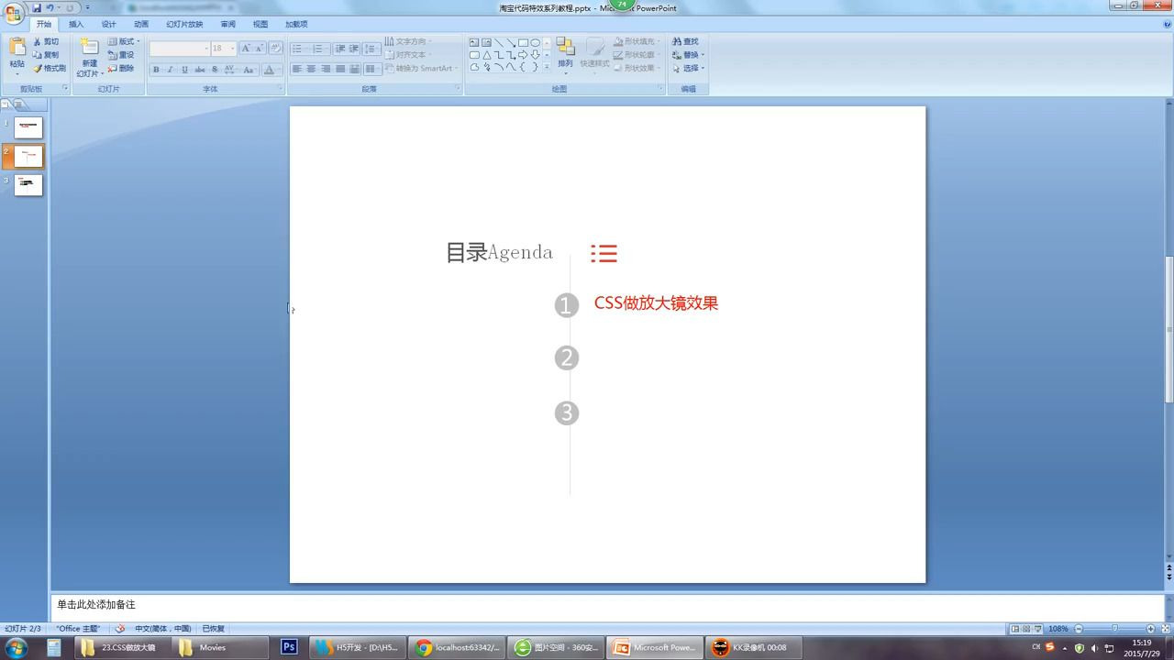Toggle Strikethrough formatting
This screenshot has width=1174, height=660.
[x=200, y=70]
